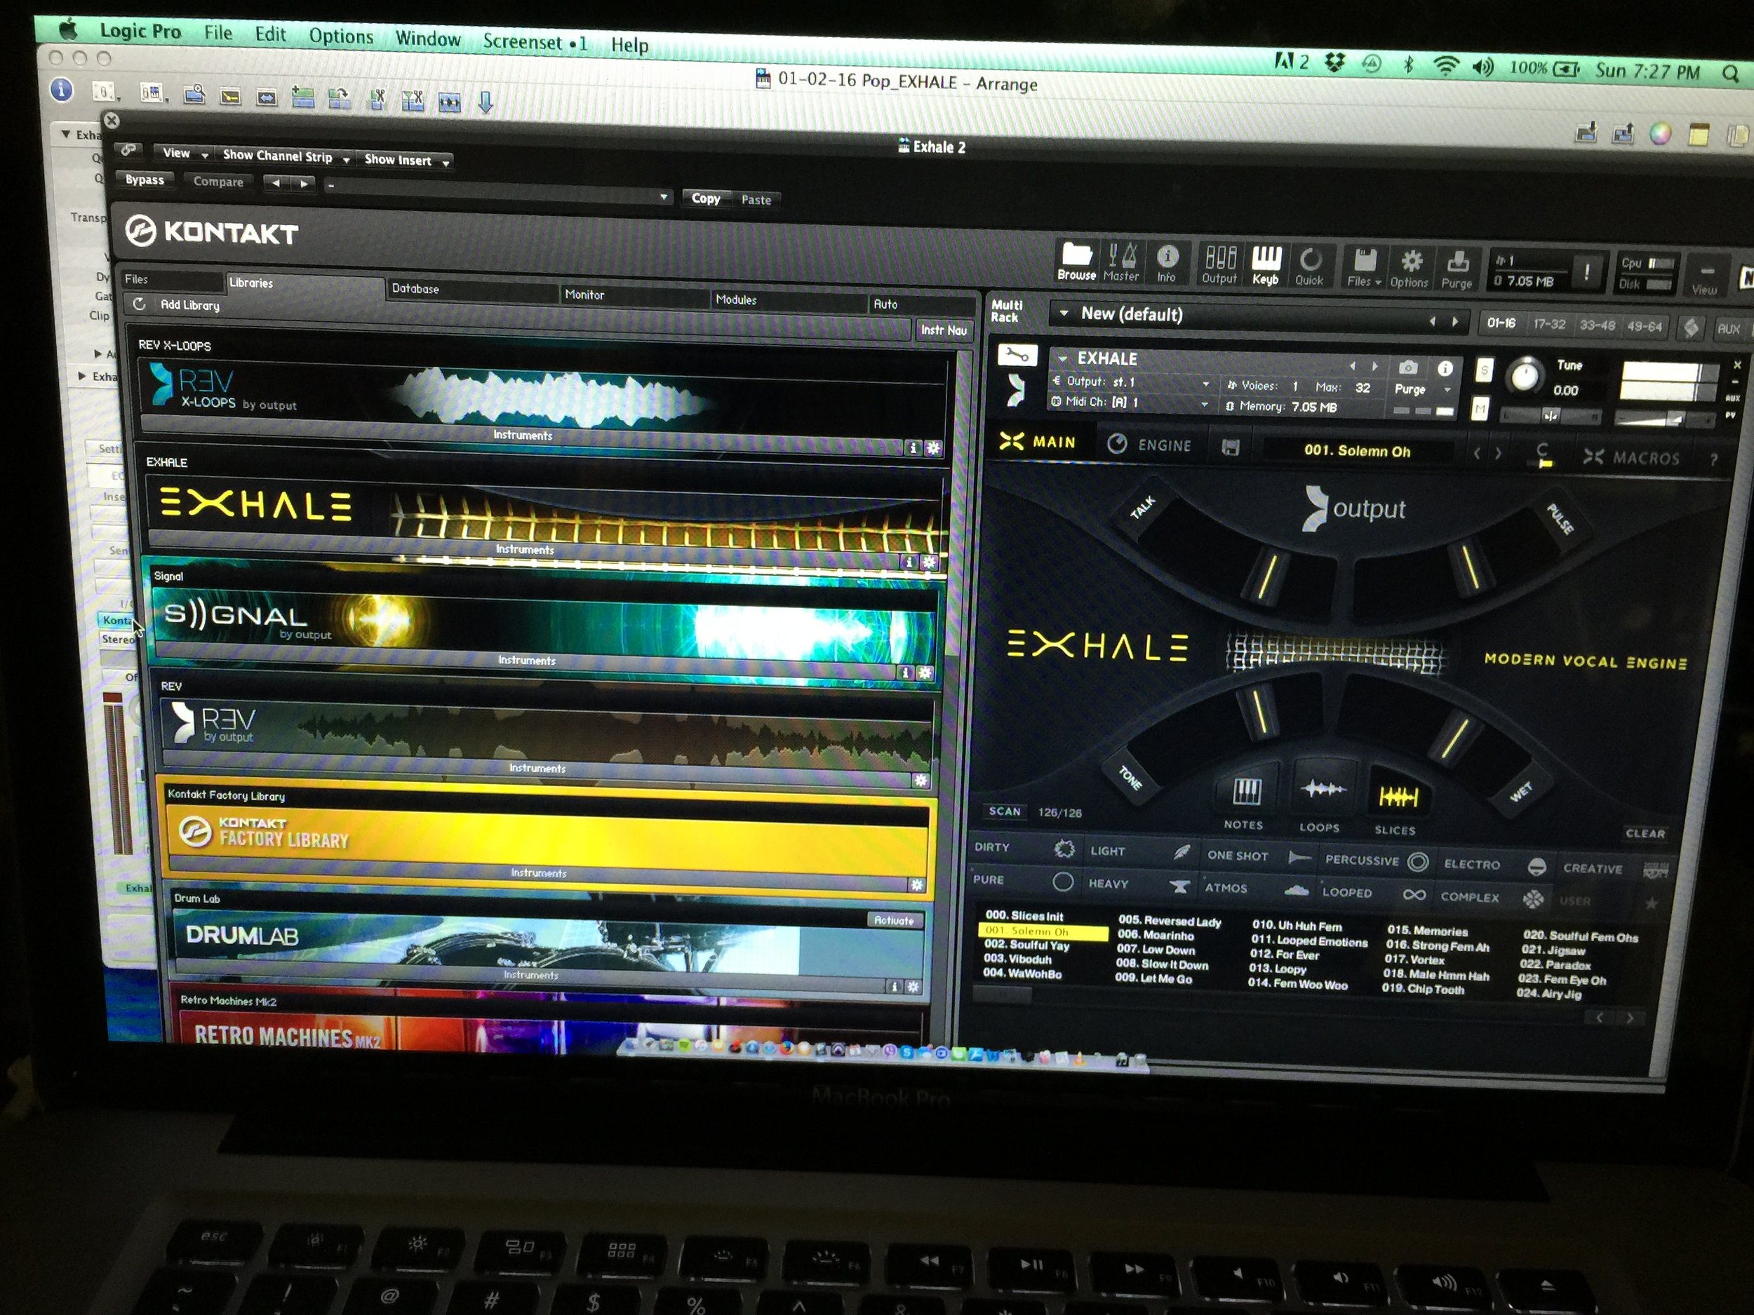Click the wrench edit icon on EXHALE instrument
Screen dimensions: 1754x1315
(1017, 355)
